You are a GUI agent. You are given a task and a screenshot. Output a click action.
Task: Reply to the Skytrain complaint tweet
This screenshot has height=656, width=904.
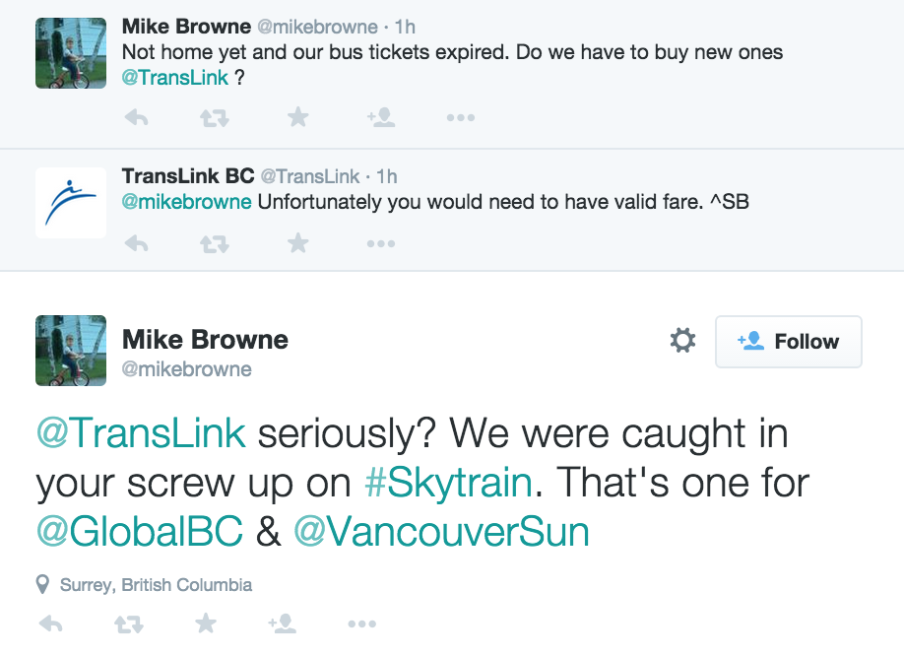[50, 623]
